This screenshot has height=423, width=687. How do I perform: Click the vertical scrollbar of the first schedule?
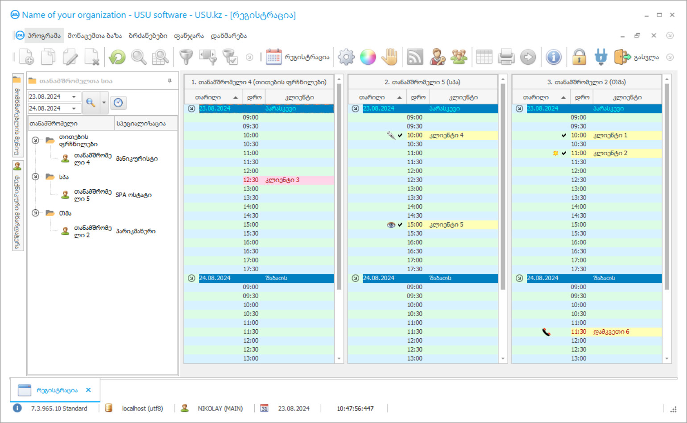339,186
